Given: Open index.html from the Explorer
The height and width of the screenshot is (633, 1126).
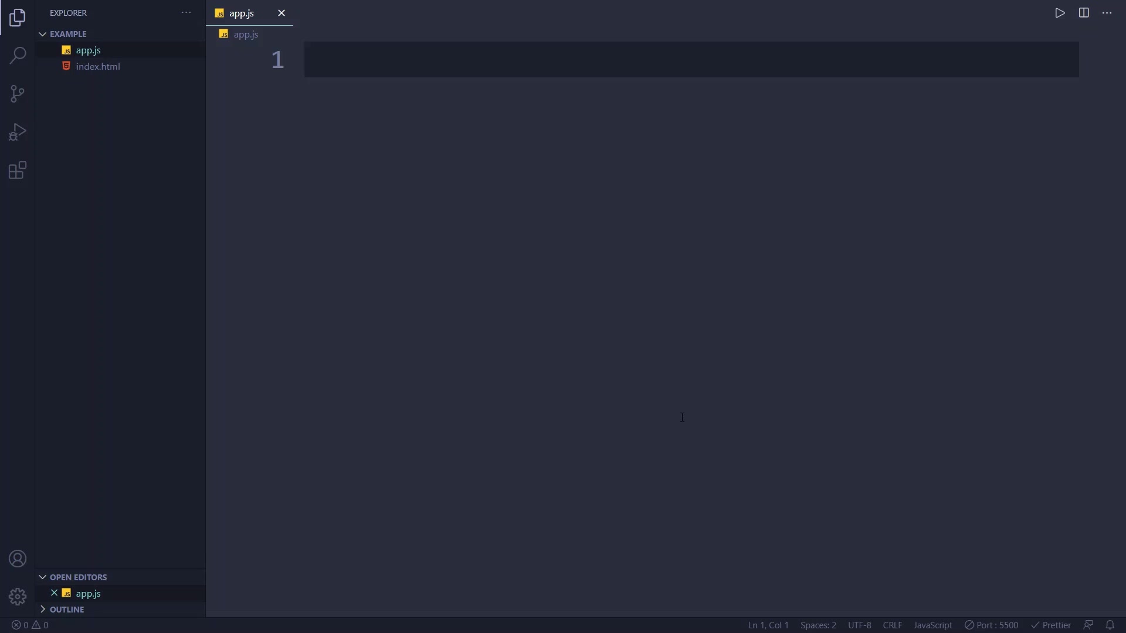Looking at the screenshot, I should (97, 66).
